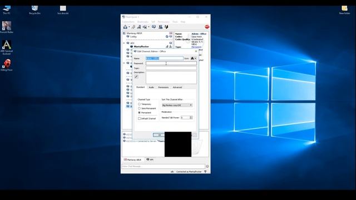Open the New folder desktop icon
Image resolution: width=356 pixels, height=200 pixels.
click(344, 10)
